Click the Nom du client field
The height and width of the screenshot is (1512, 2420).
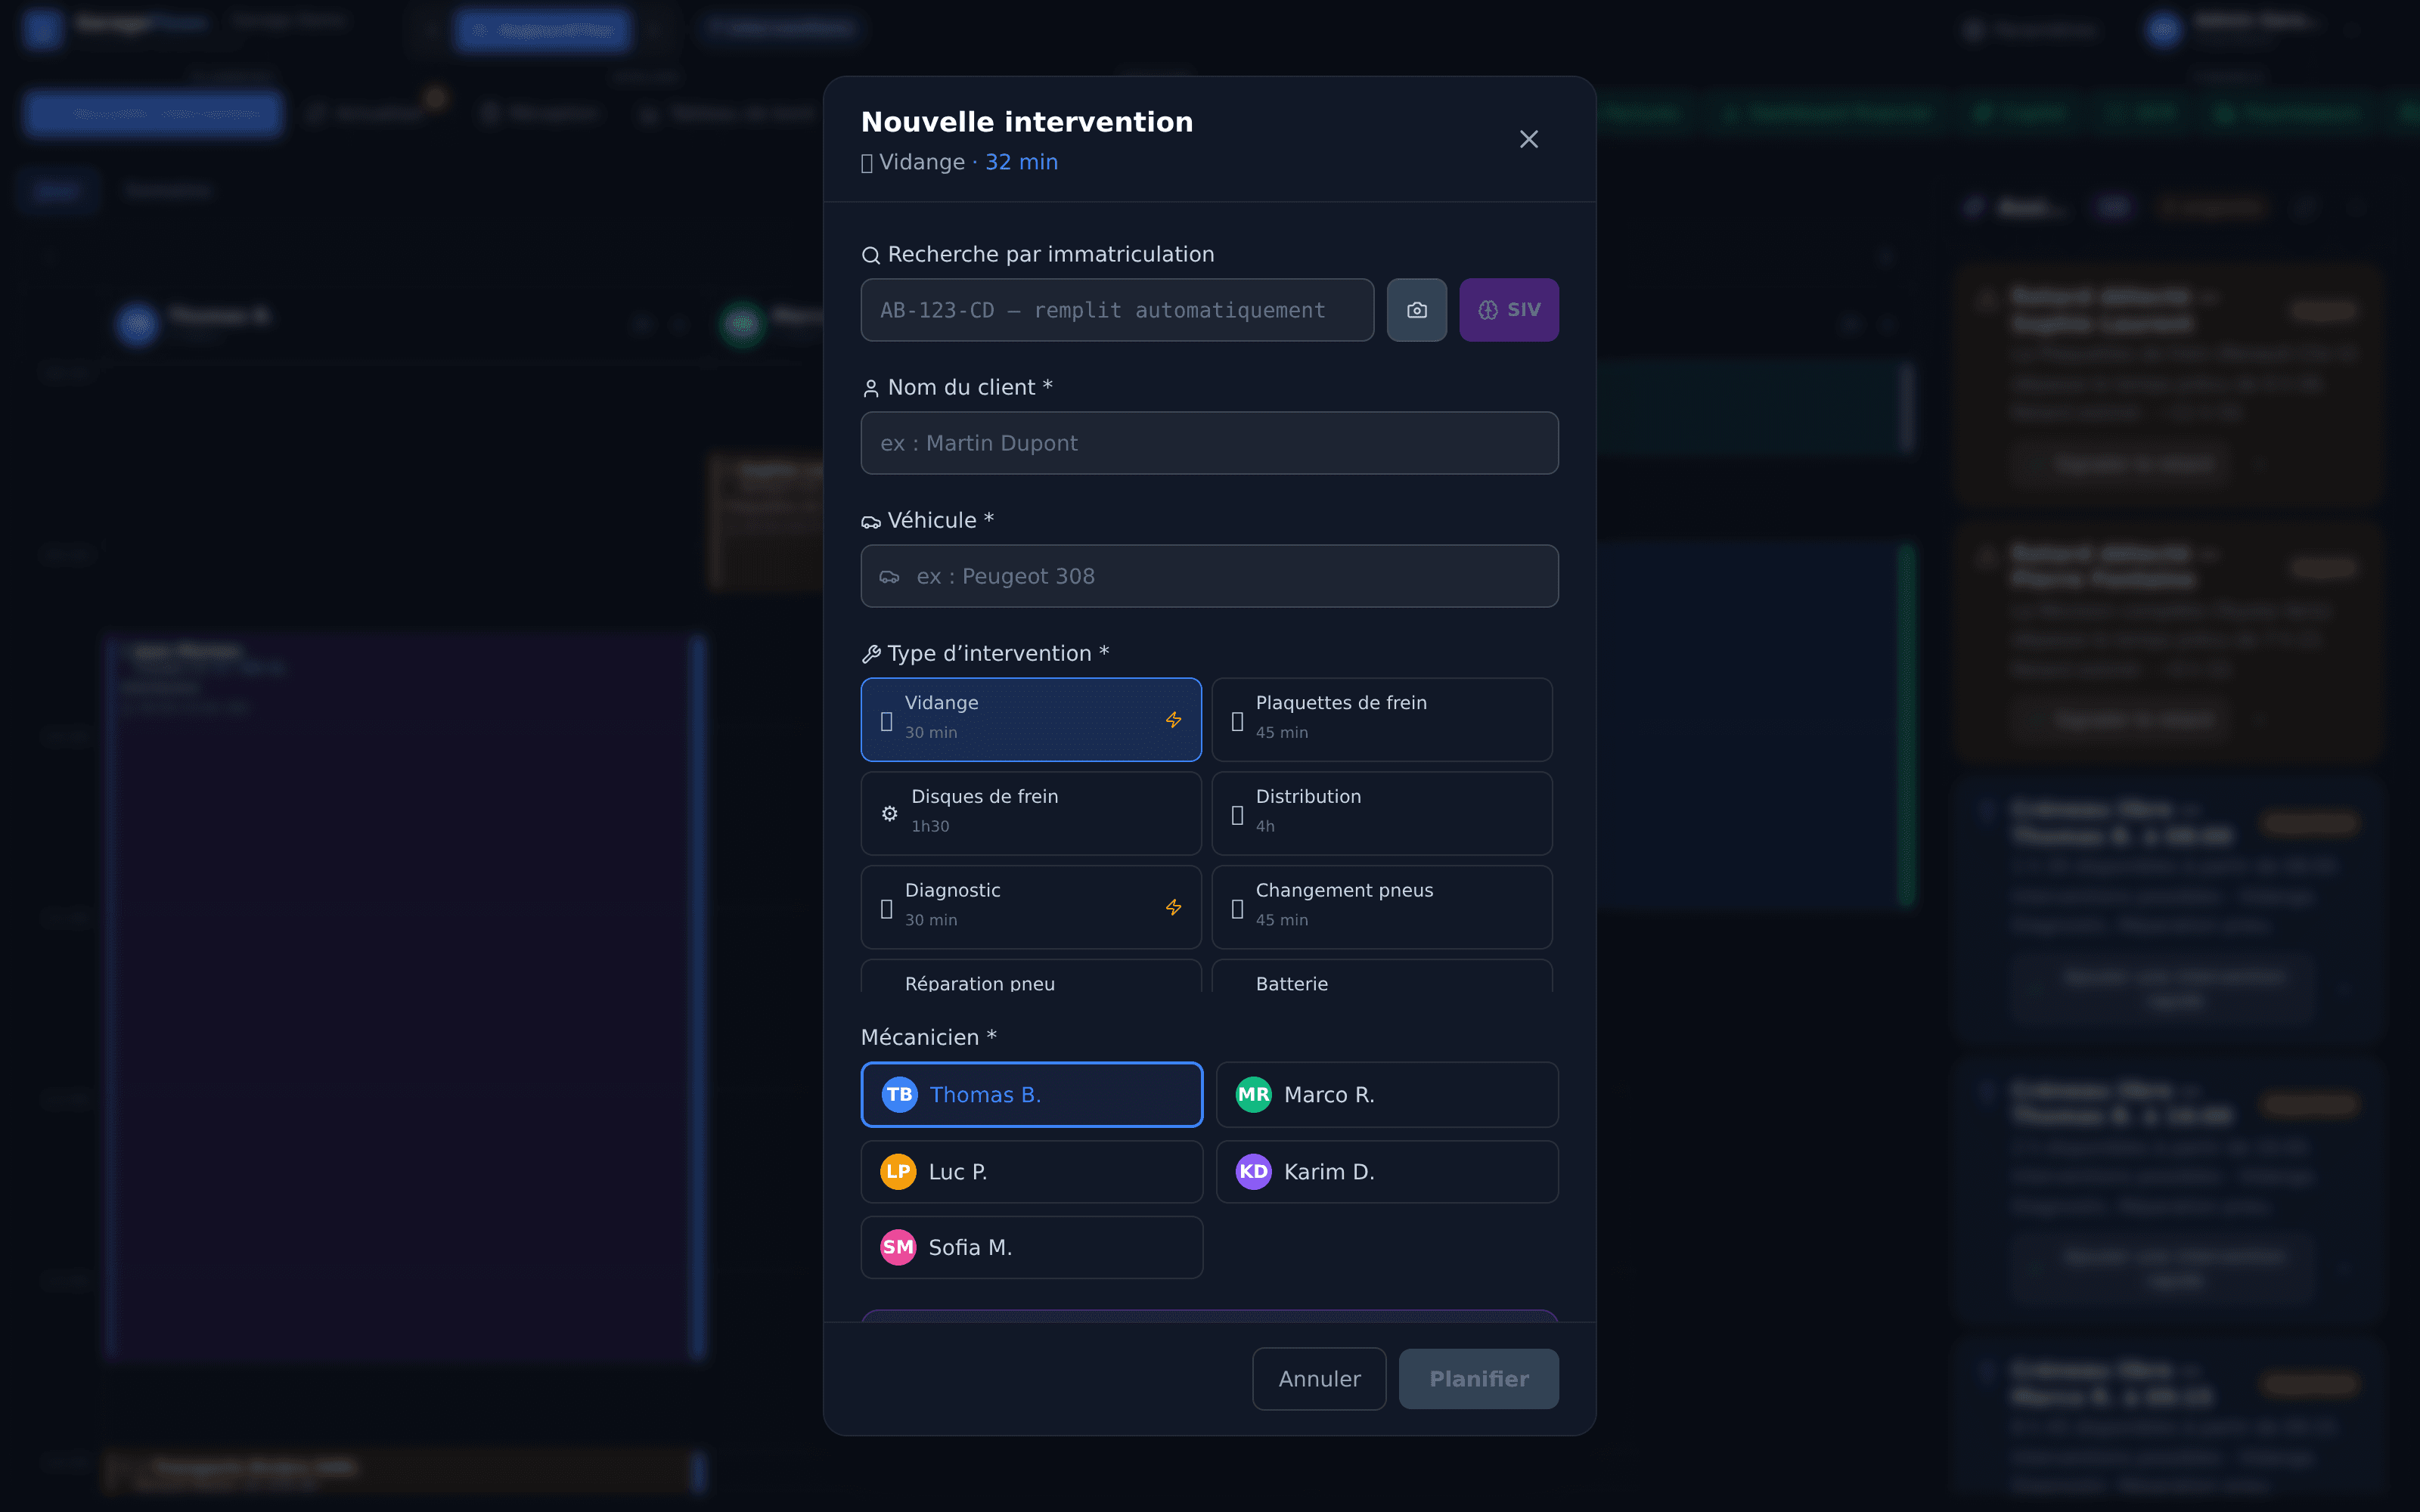click(x=1209, y=443)
